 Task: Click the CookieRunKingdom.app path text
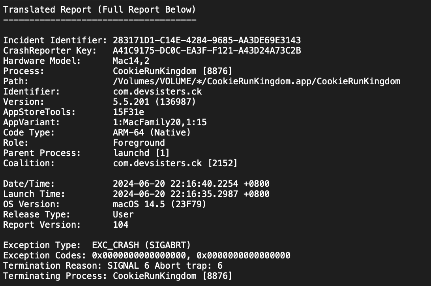(x=256, y=81)
